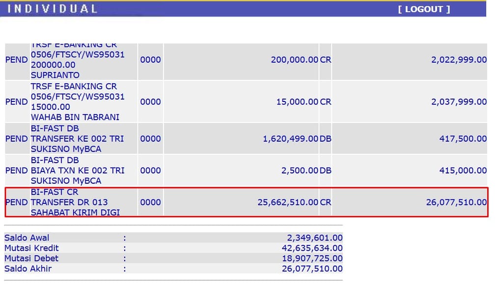Viewport: 497px width, 294px height.
Task: Select Mutasi Debet value 18,907,725.00
Action: pyautogui.click(x=312, y=259)
